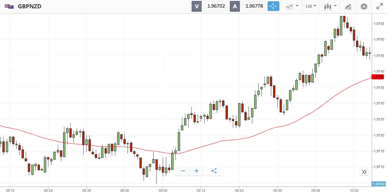Click the blue 1,96702 current price tag
Image resolution: width=387 pixels, height=195 pixels.
point(378,184)
